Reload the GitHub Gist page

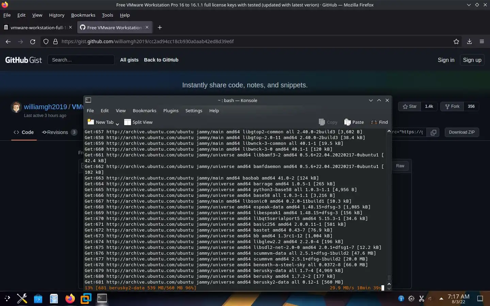33,41
